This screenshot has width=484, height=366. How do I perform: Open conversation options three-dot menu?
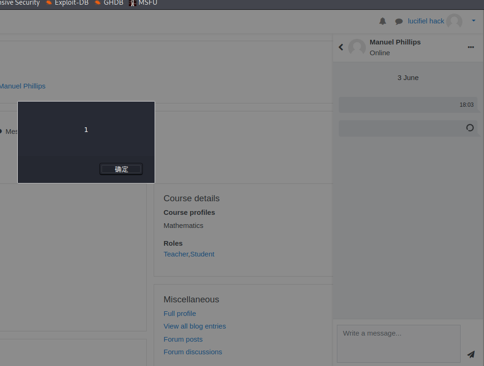471,47
